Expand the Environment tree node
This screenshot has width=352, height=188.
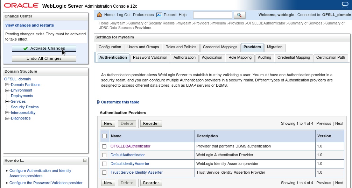pyautogui.click(x=7, y=90)
